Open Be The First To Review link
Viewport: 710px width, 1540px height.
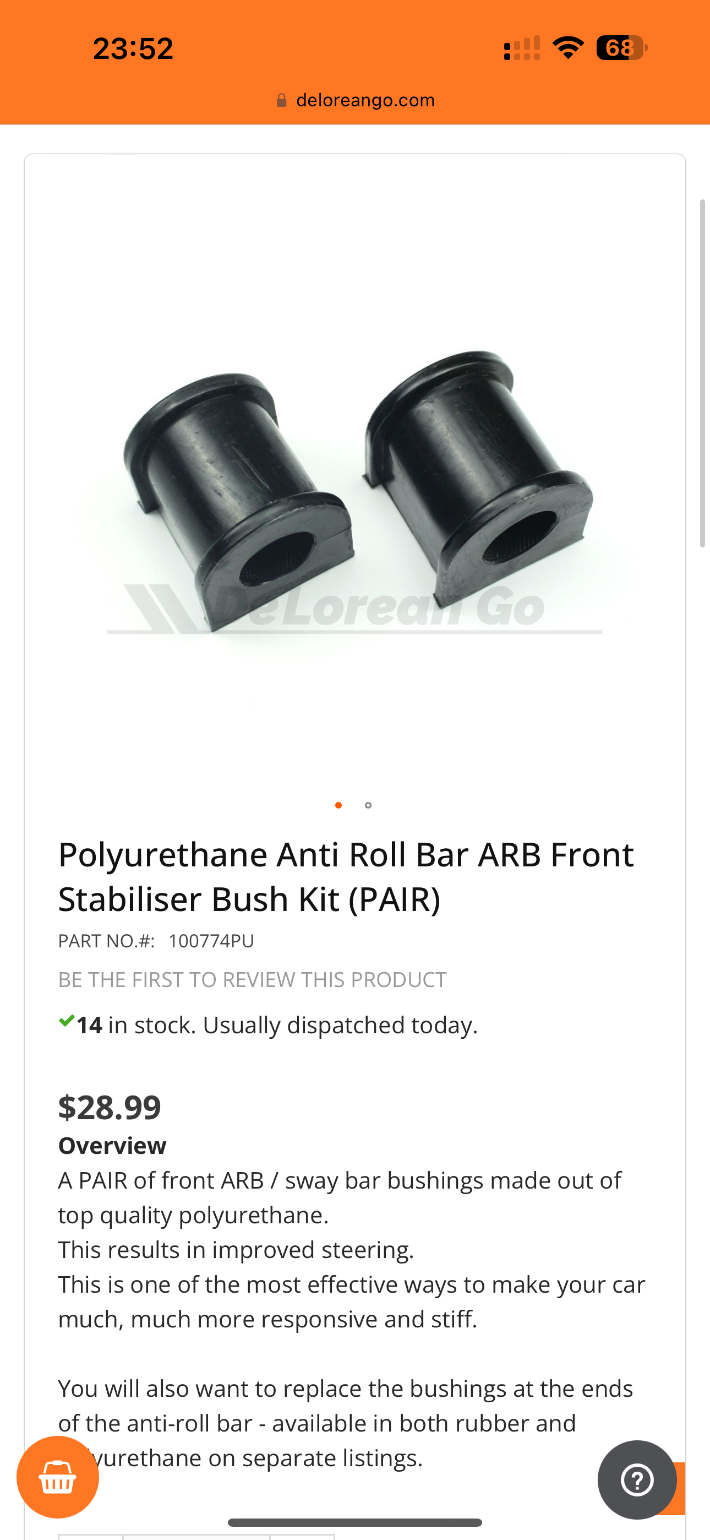point(252,980)
